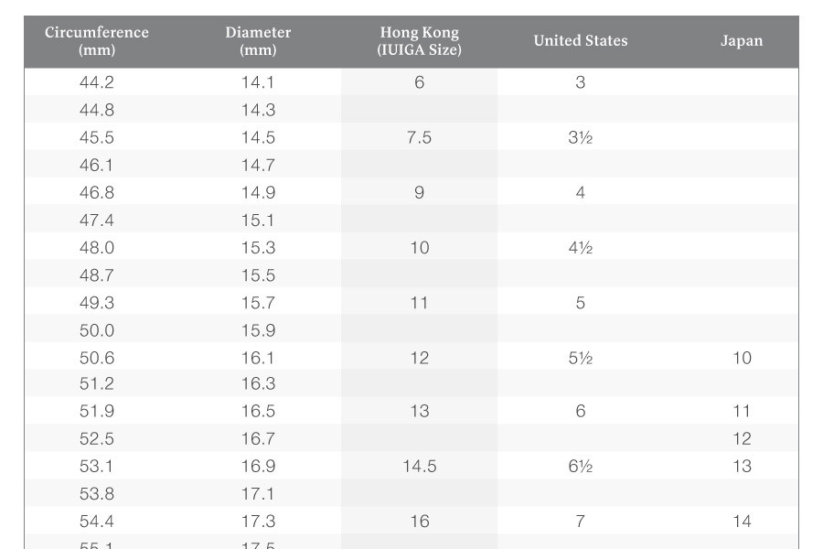Click Japan size 14 cell

pos(743,522)
